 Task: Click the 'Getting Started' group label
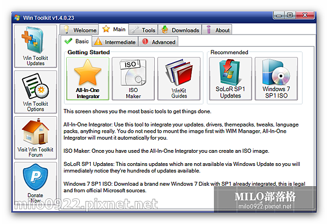[x=89, y=52]
